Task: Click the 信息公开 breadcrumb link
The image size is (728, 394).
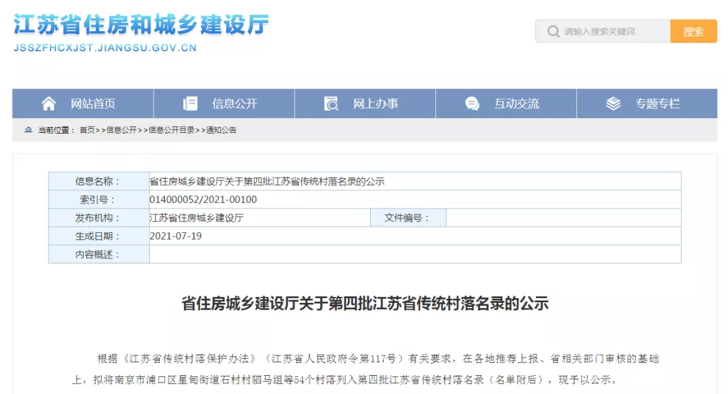Action: point(121,130)
